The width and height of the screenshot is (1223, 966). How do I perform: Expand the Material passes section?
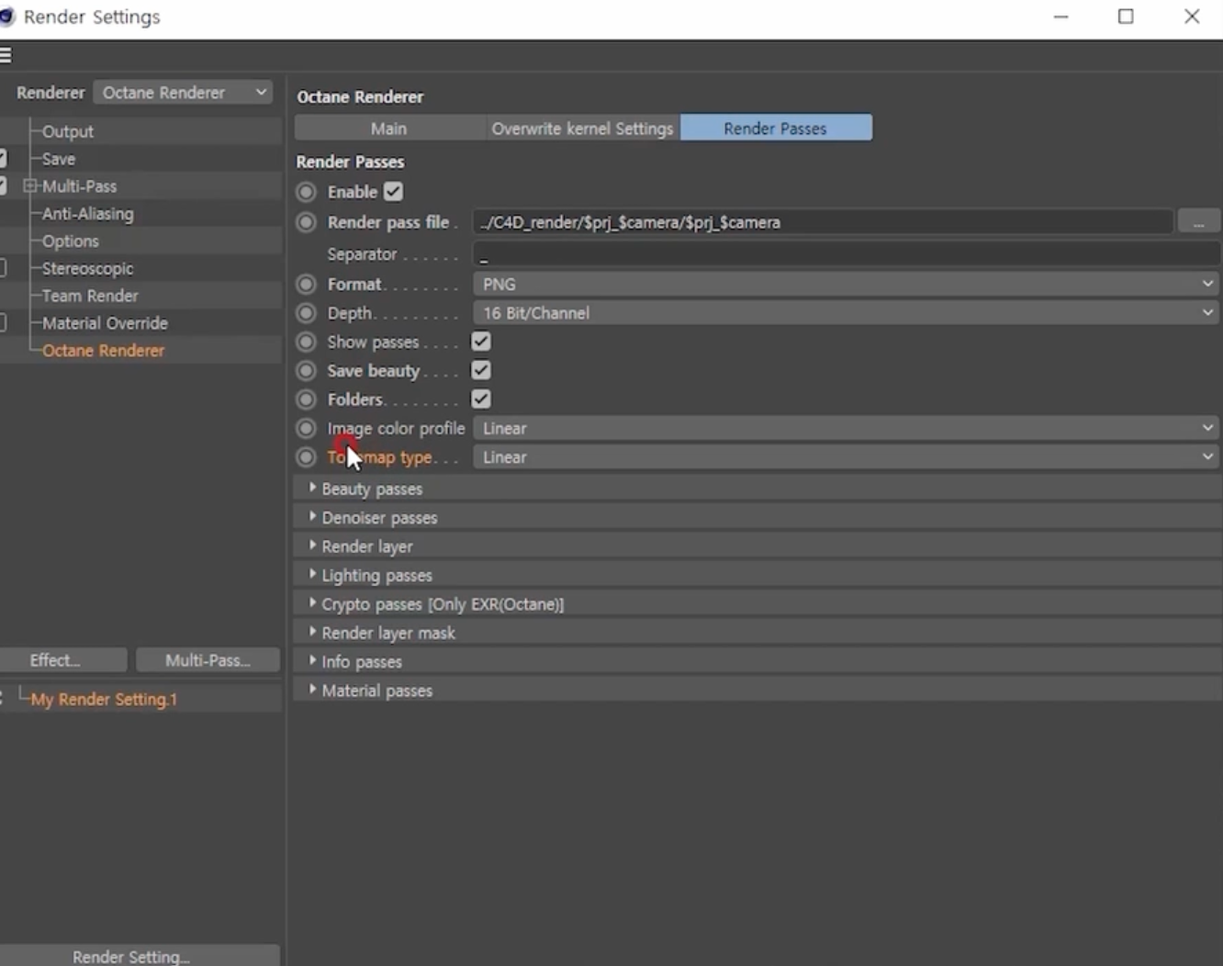point(313,691)
